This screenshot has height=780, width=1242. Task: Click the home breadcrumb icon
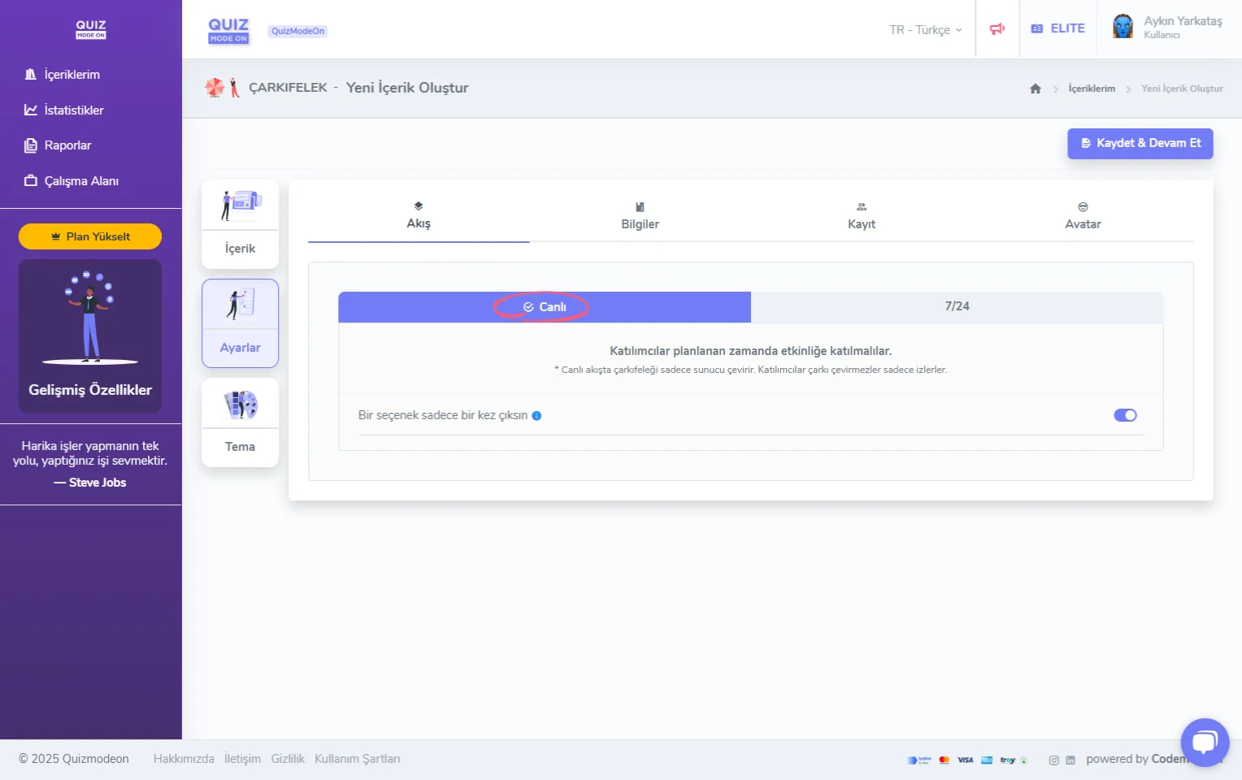[x=1035, y=89]
